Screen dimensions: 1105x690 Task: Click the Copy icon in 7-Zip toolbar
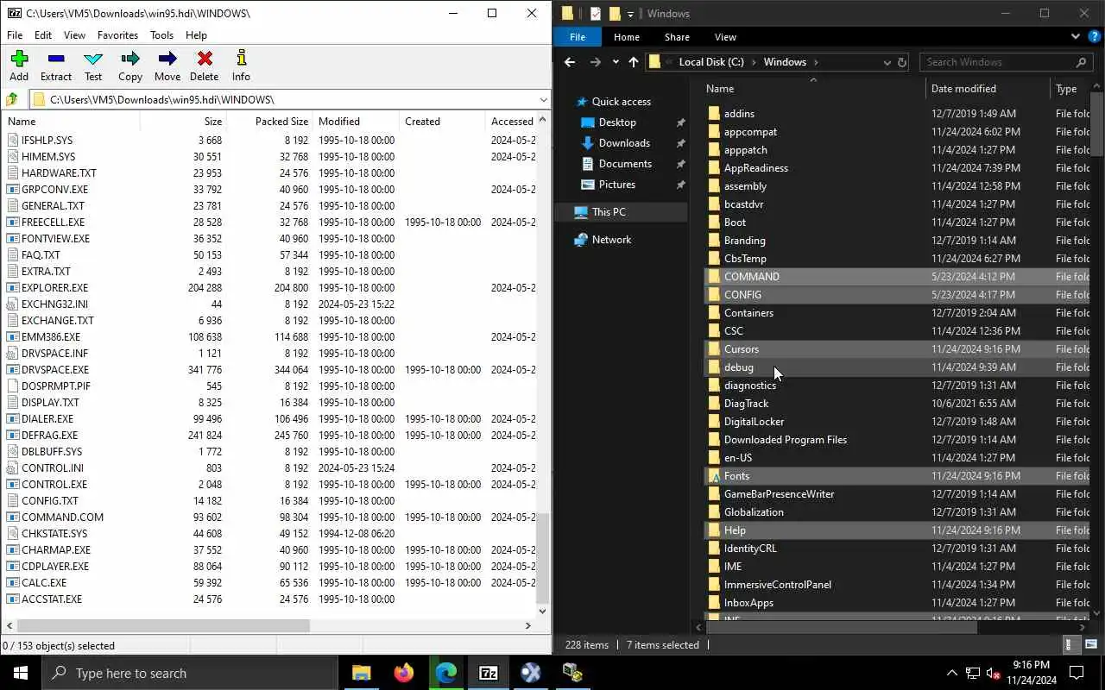(x=130, y=66)
